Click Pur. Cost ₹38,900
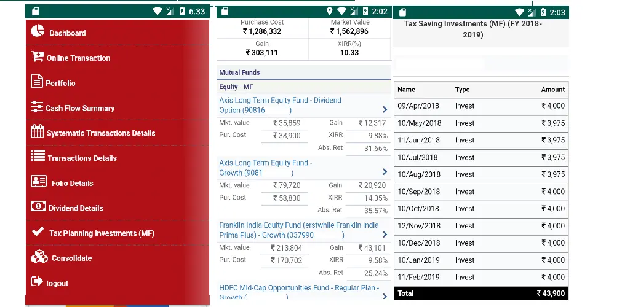 pos(287,136)
